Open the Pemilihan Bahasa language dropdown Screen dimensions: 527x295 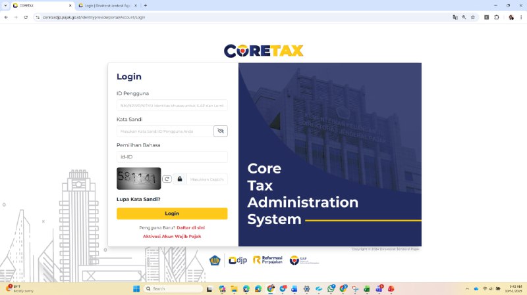pyautogui.click(x=172, y=157)
